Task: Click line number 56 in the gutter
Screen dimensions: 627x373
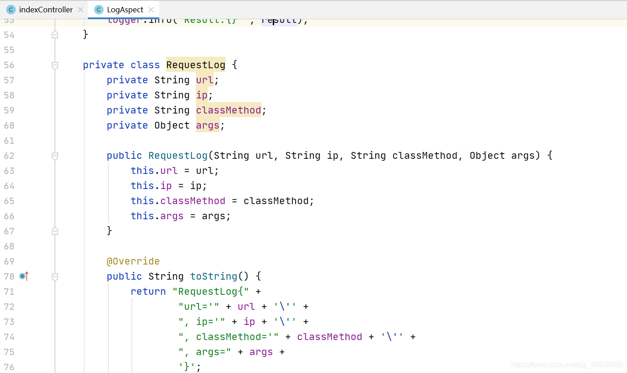Action: pyautogui.click(x=9, y=65)
